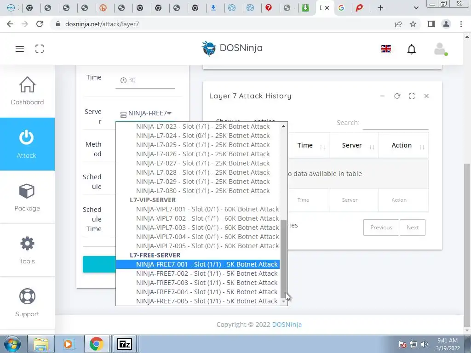Go to Dashboard in the sidebar
This screenshot has height=353, width=471.
27,91
